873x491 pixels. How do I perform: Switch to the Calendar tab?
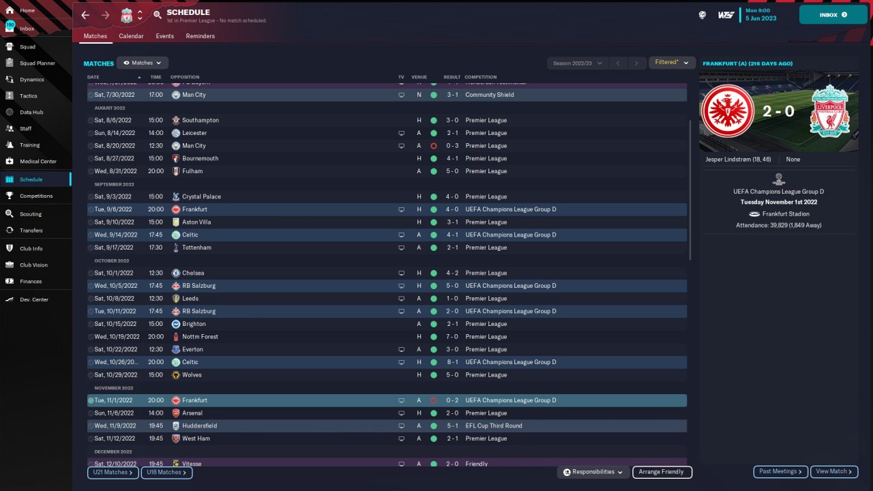click(131, 36)
